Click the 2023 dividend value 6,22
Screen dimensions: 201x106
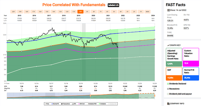[140, 91]
